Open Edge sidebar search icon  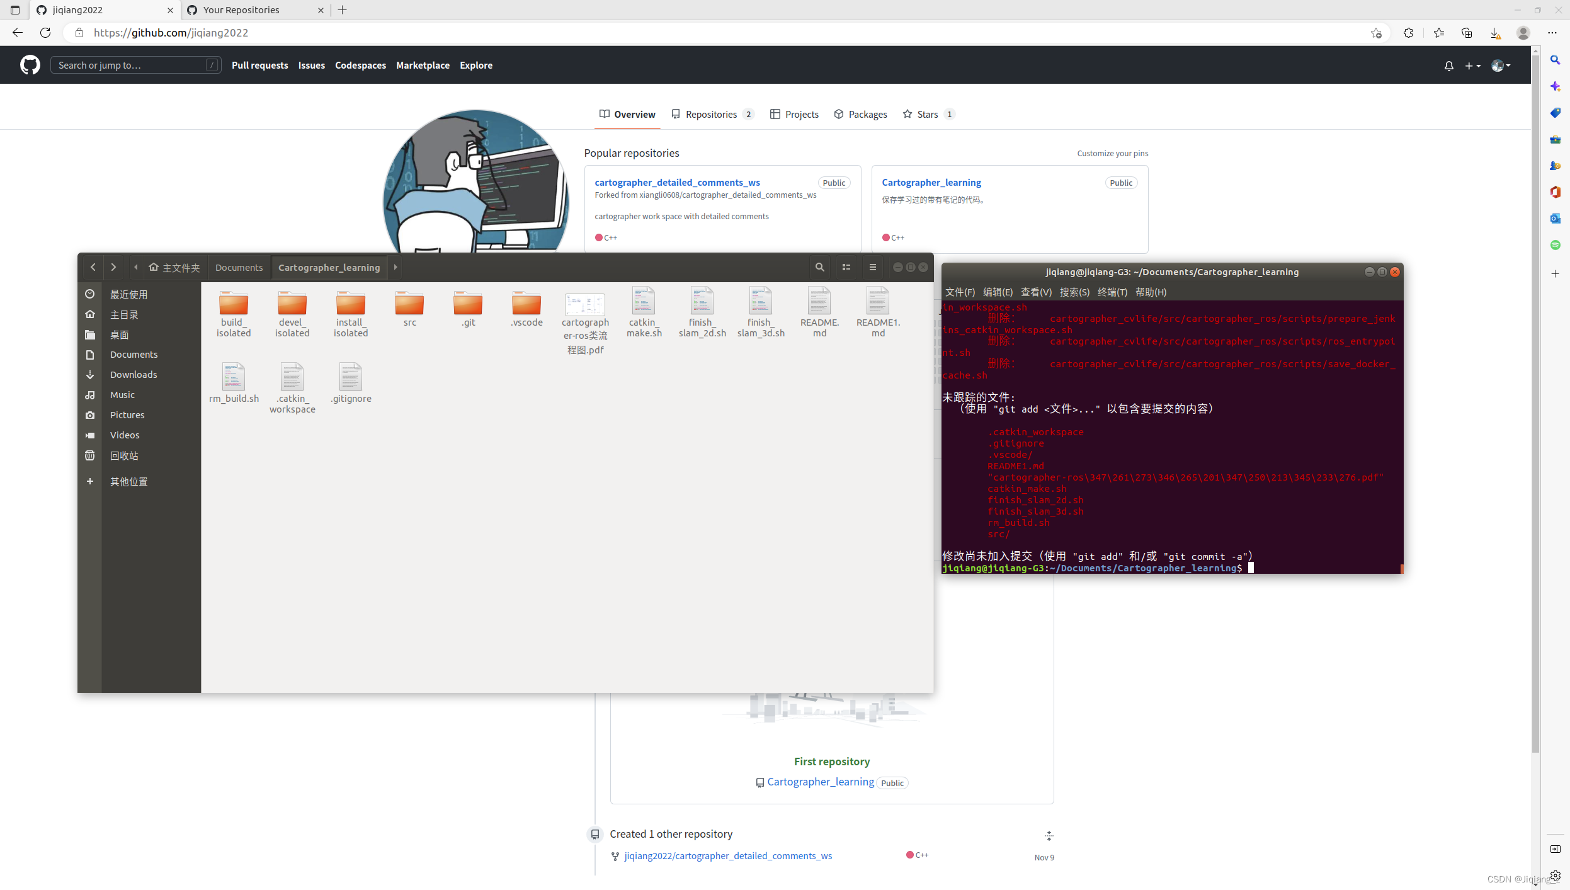1555,60
